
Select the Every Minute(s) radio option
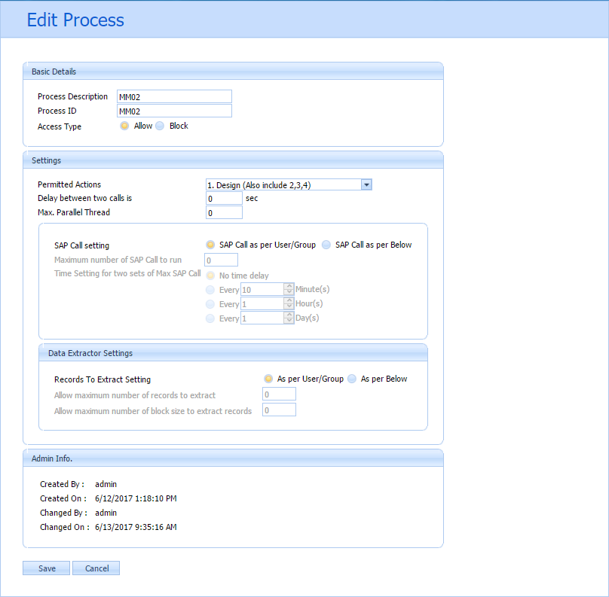[210, 290]
